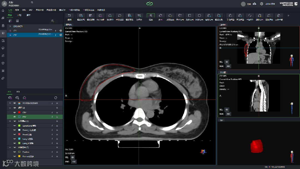Click the Lung_L structure name
Image resolution: width=300 pixels, height=169 pixels.
[x=28, y=139]
